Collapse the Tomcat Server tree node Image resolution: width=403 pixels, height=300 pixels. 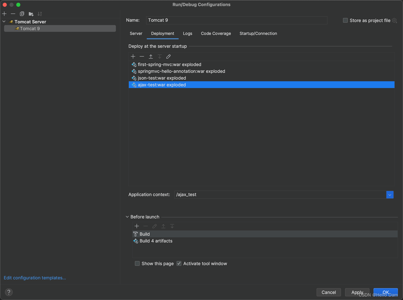point(4,22)
